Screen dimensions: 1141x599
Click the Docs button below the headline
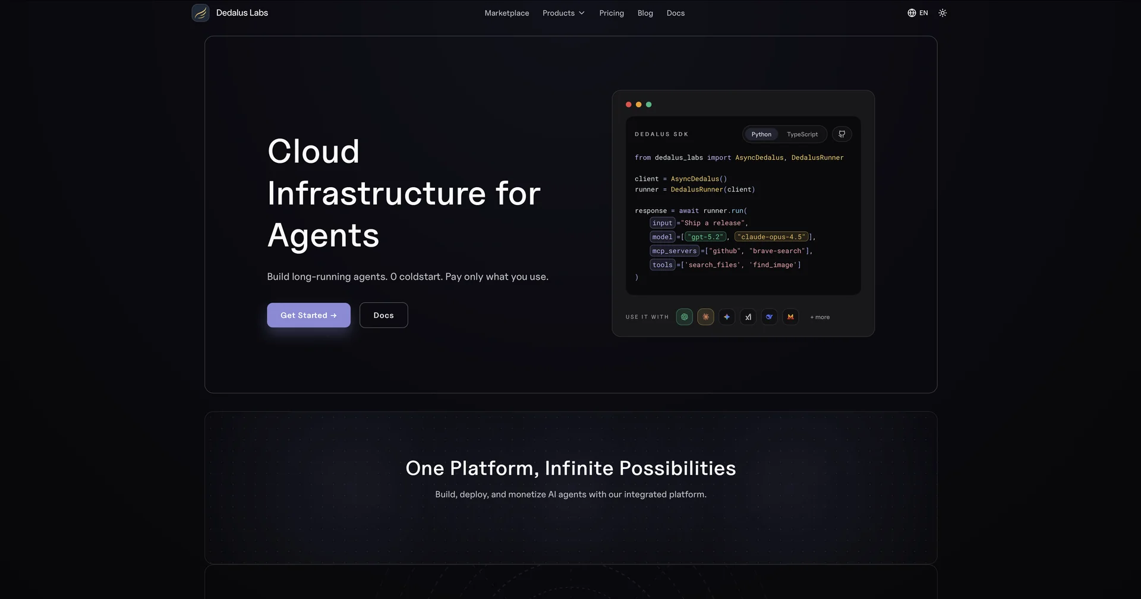point(383,315)
